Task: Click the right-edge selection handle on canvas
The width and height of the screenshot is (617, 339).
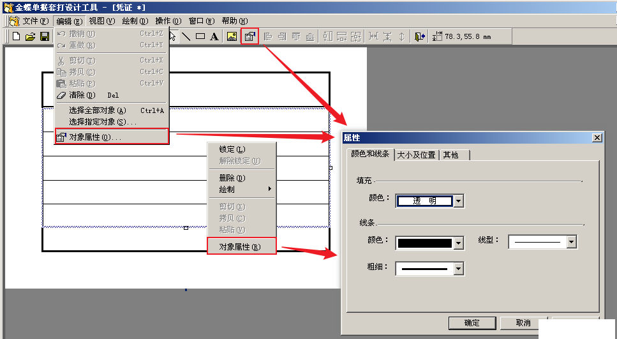Action: click(x=331, y=168)
